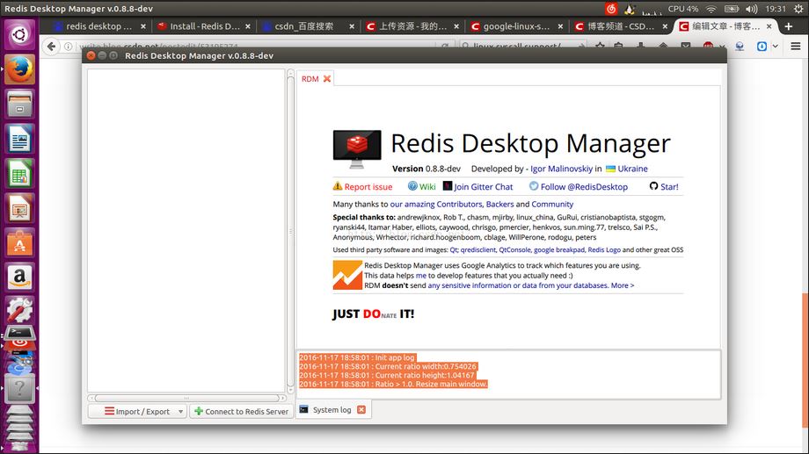
Task: Click the Import / Export button
Action: pyautogui.click(x=136, y=411)
